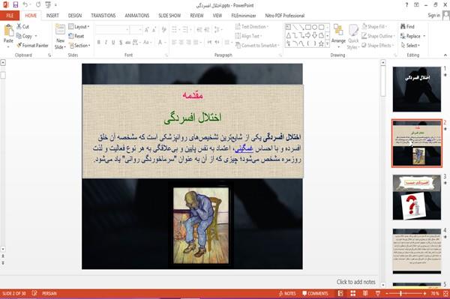Image resolution: width=450 pixels, height=299 pixels.
Task: Toggle the Comments pane in status bar
Action: [x=315, y=294]
